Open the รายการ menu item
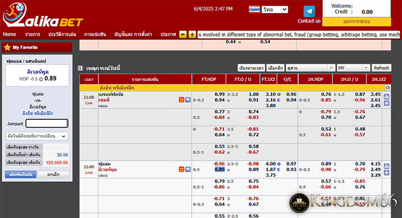This screenshot has width=402, height=218. (33, 34)
